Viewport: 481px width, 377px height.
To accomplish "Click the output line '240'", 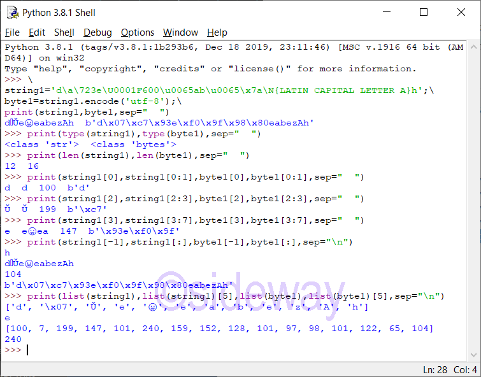I will (x=13, y=339).
